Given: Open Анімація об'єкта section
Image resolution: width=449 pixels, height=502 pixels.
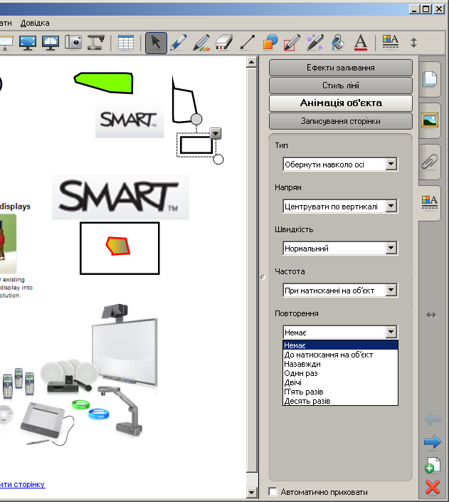Looking at the screenshot, I should [341, 103].
